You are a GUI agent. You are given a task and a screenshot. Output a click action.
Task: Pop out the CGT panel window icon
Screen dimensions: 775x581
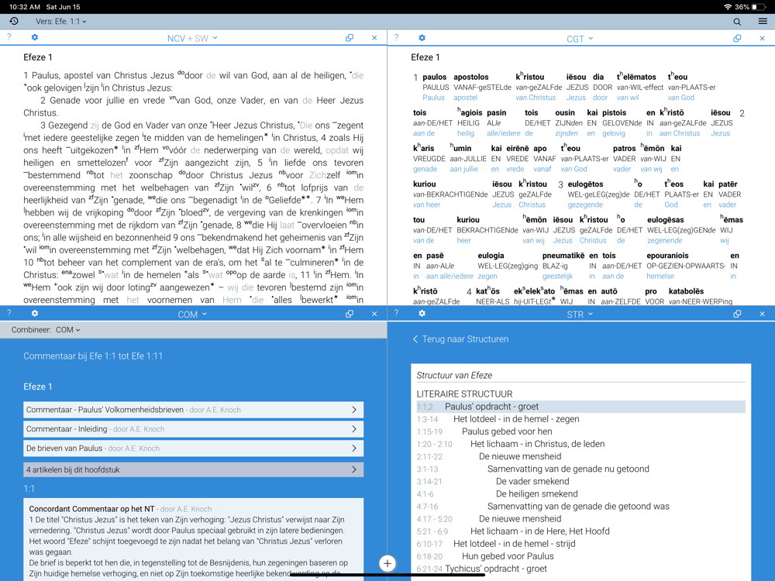pyautogui.click(x=737, y=38)
